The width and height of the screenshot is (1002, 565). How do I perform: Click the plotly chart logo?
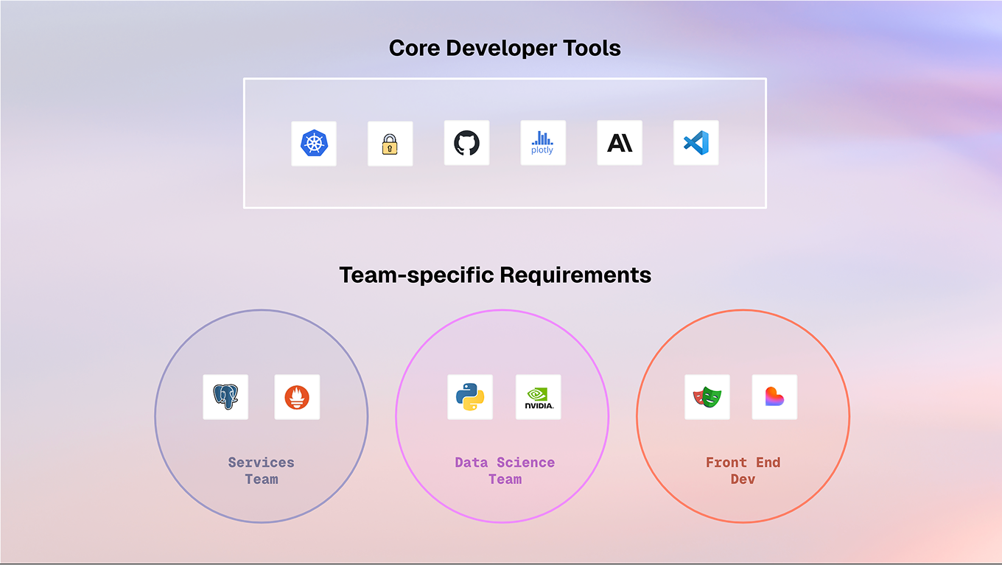click(543, 143)
